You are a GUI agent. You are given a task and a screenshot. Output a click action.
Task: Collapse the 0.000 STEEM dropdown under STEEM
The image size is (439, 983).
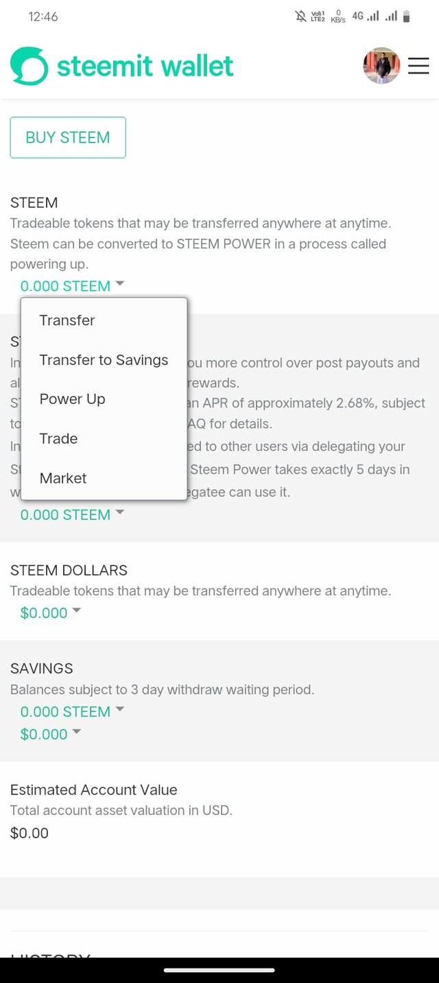(72, 286)
